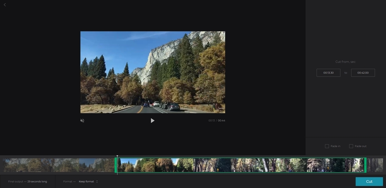The height and width of the screenshot is (188, 386).
Task: Click the back arrow icon
Action: pyautogui.click(x=5, y=5)
